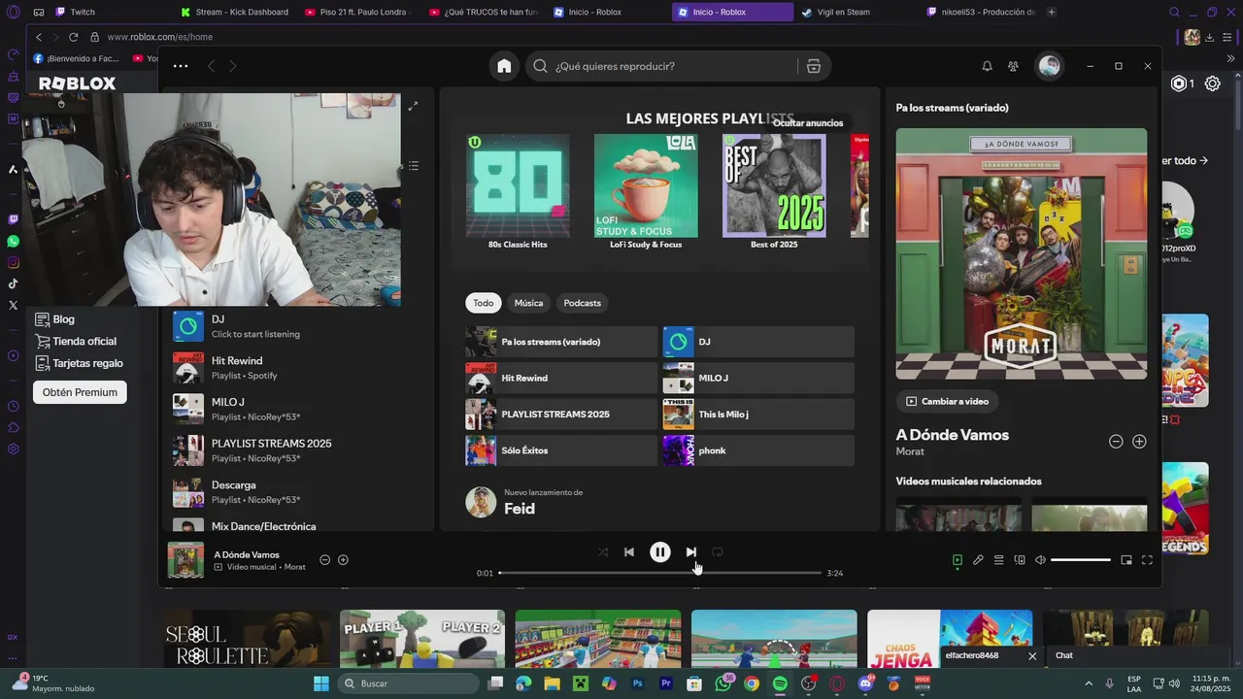Viewport: 1243px width, 699px height.
Task: Open Spotify play queue
Action: pyautogui.click(x=998, y=560)
